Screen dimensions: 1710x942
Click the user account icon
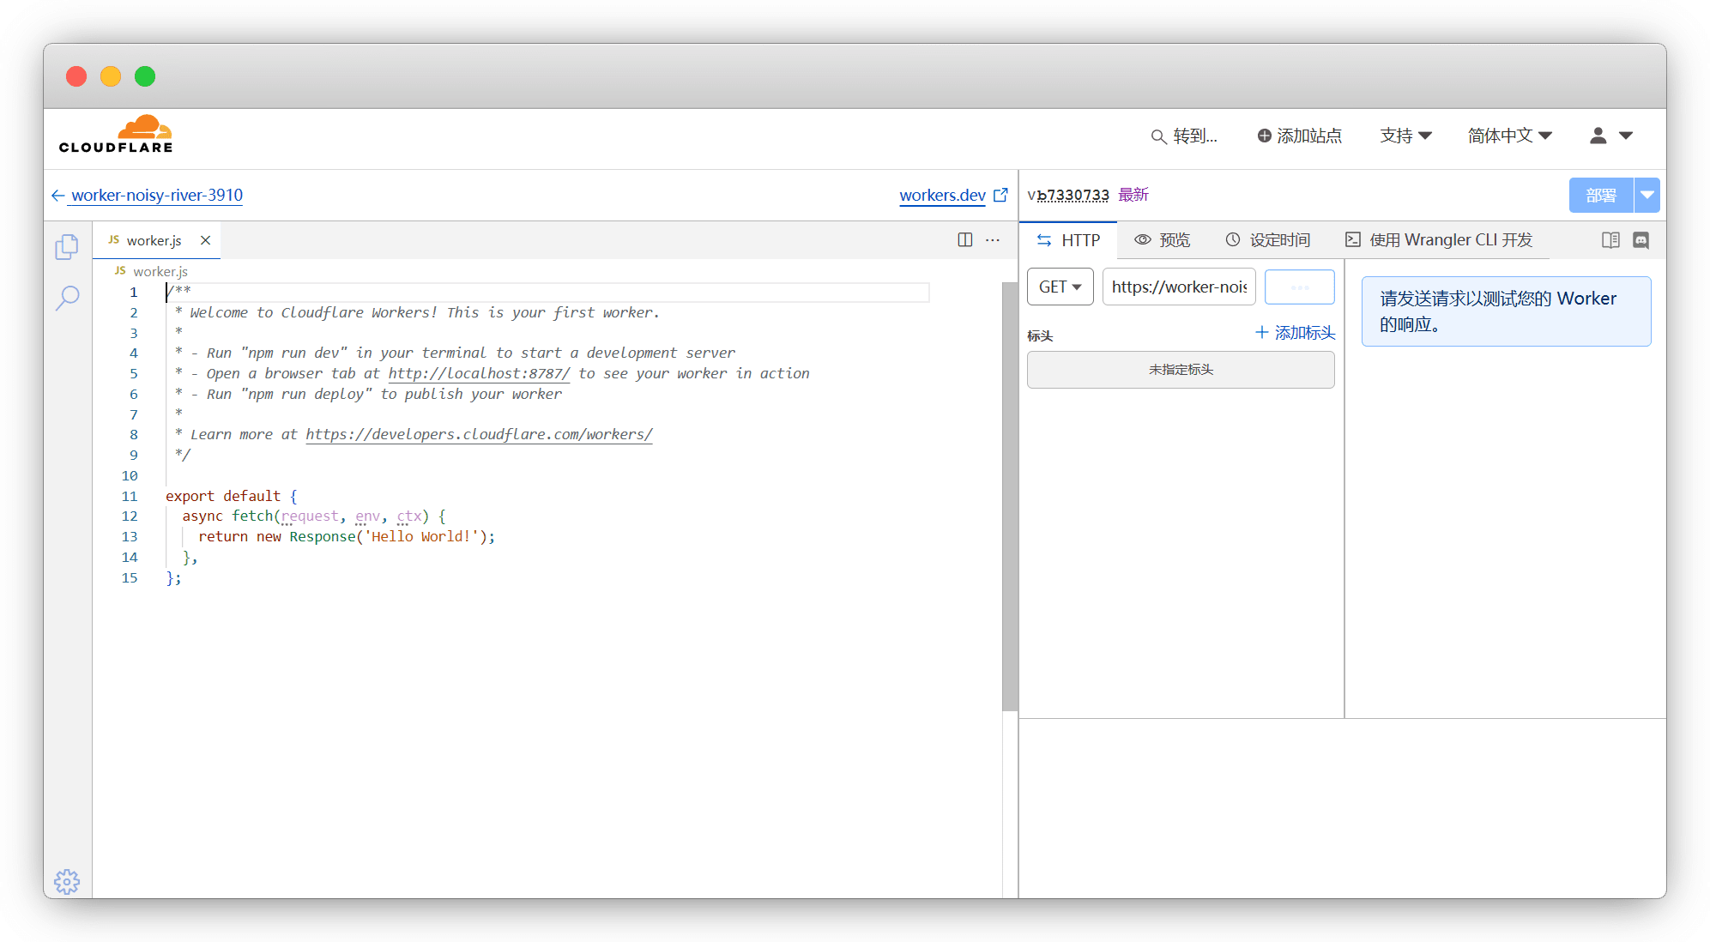(1598, 136)
